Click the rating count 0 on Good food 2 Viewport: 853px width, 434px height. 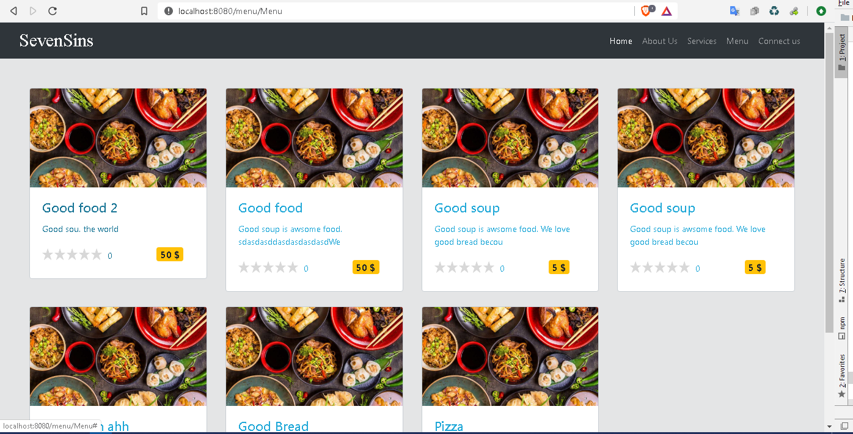click(x=110, y=256)
